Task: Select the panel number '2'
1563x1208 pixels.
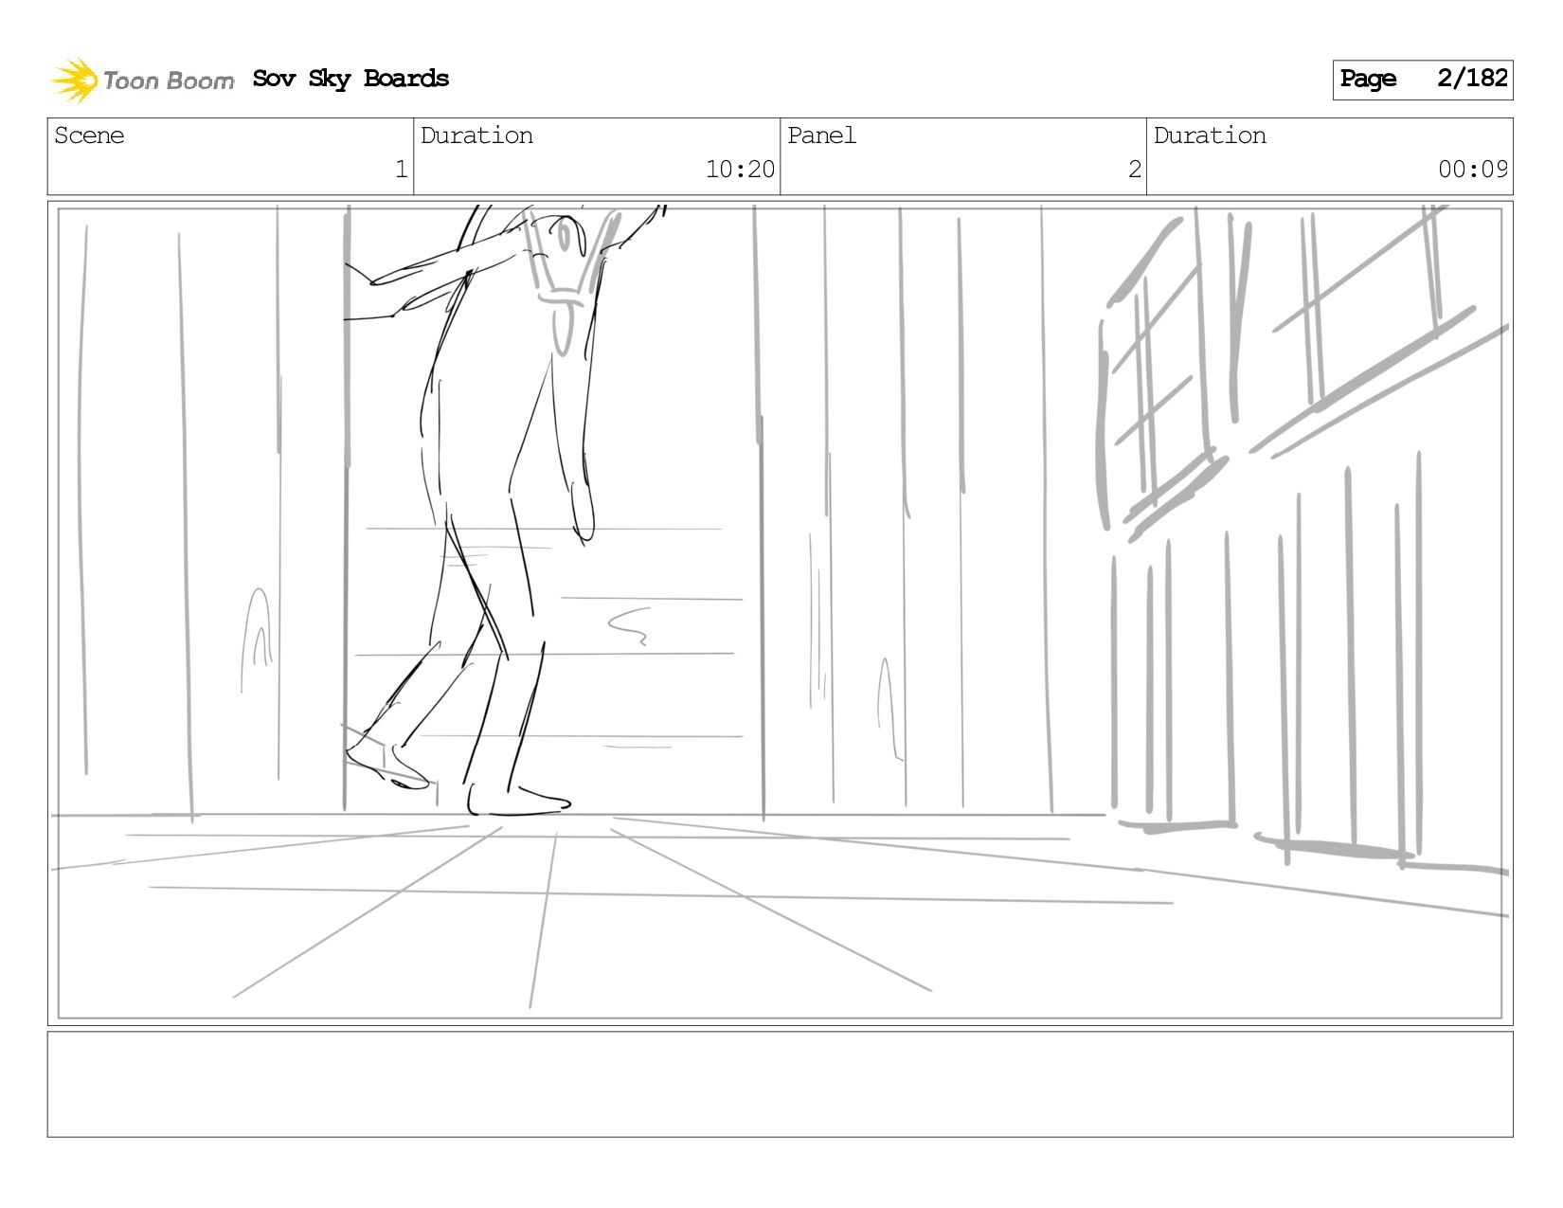Action: coord(1135,170)
